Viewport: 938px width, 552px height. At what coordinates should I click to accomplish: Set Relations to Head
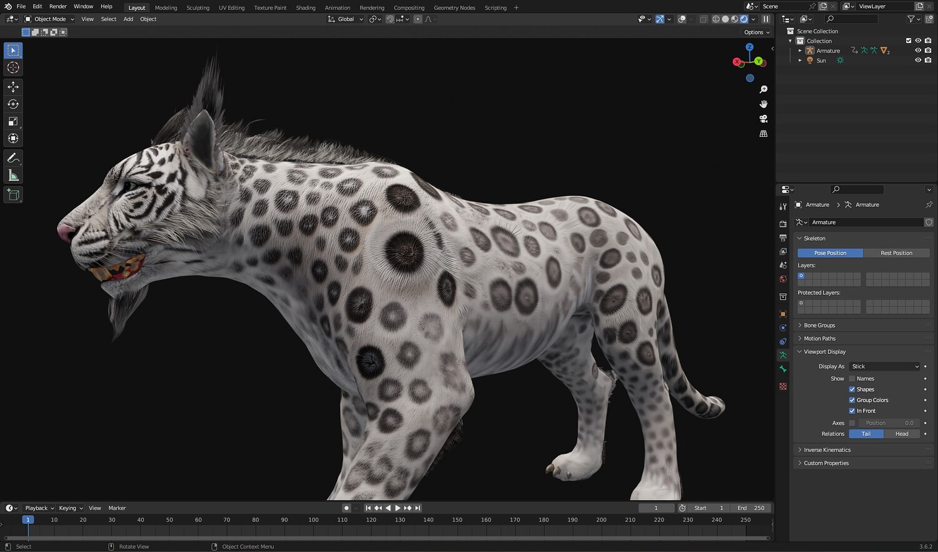pyautogui.click(x=902, y=434)
